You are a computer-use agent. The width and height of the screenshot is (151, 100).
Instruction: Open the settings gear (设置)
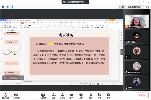coord(108,95)
